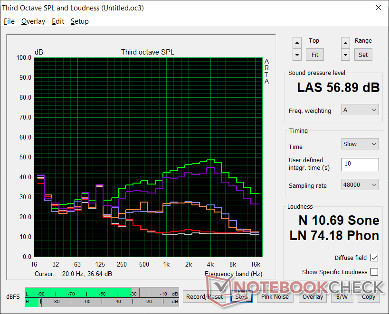Click the Fit button
Screen dimensions: 389x314
pos(314,55)
